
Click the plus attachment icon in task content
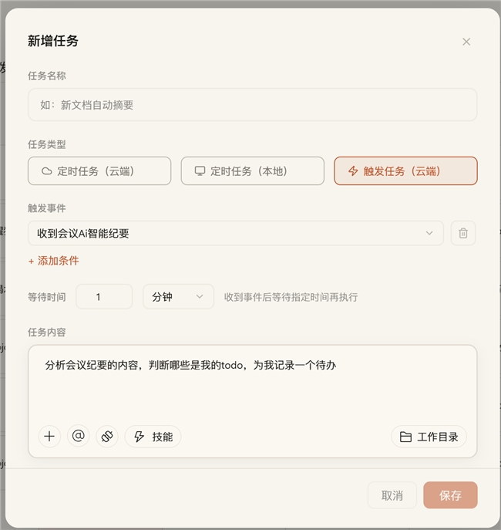click(x=49, y=436)
